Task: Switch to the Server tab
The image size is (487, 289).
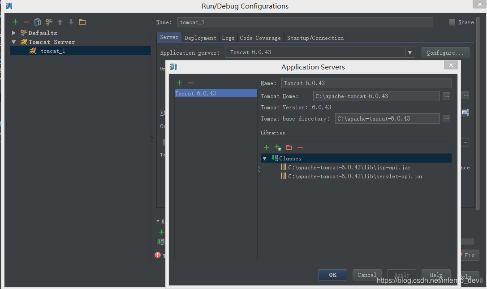Action: (169, 37)
